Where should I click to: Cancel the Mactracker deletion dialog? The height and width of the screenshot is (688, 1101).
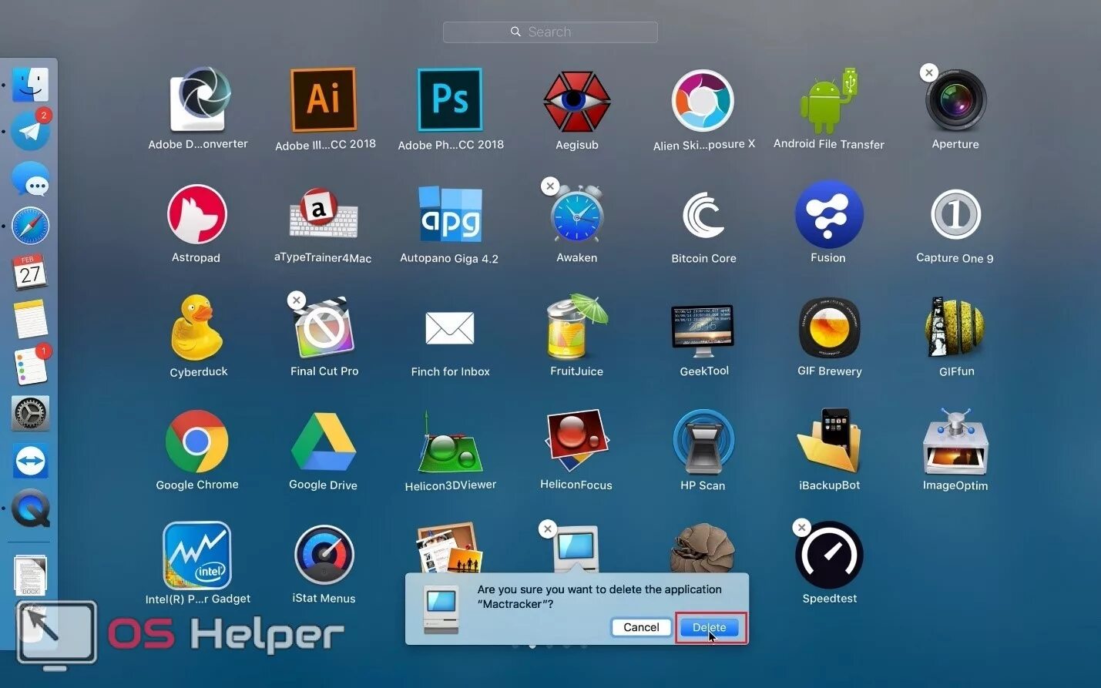tap(641, 627)
